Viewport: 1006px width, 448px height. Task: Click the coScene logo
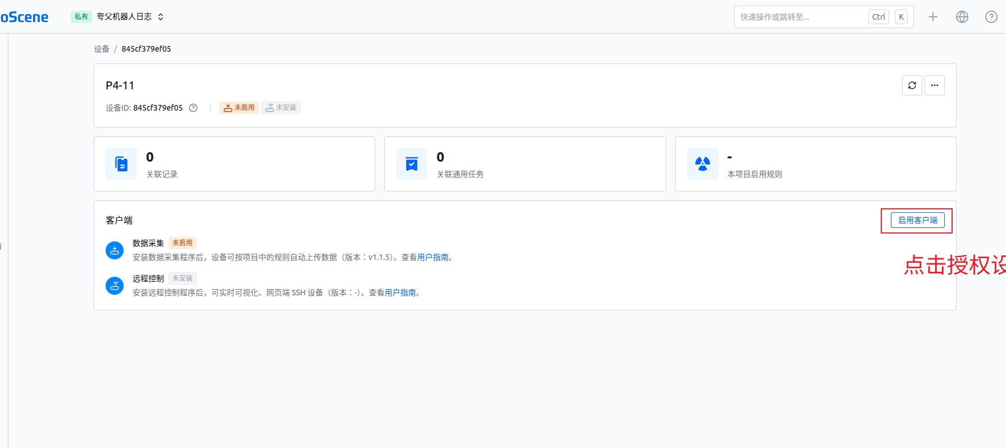(x=24, y=17)
